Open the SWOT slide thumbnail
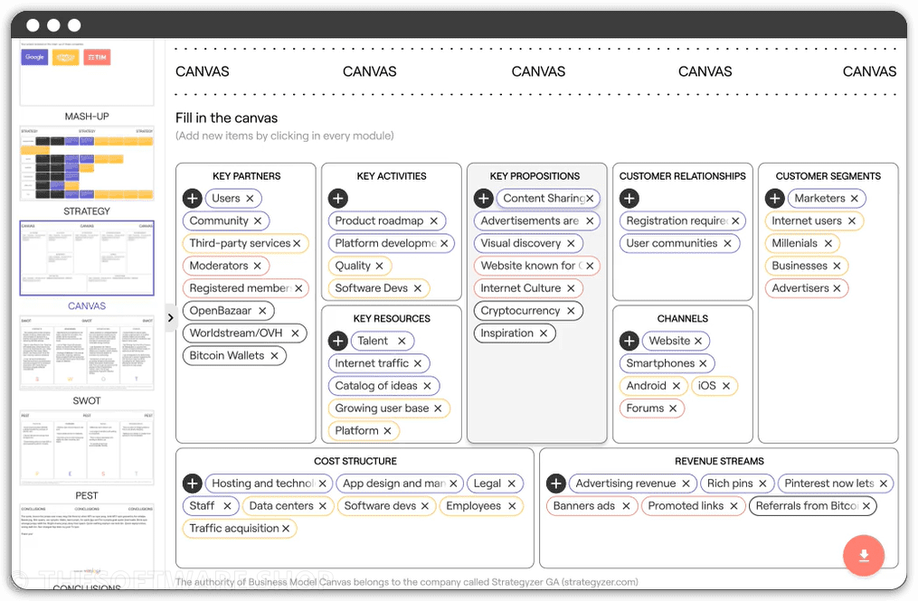918x601 pixels. tap(87, 352)
